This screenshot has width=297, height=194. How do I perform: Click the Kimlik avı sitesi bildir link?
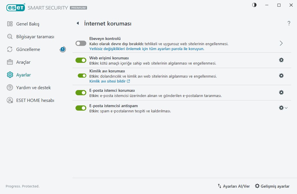pos(107,81)
